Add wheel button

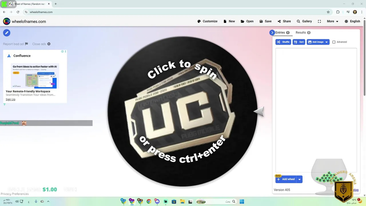point(286,179)
